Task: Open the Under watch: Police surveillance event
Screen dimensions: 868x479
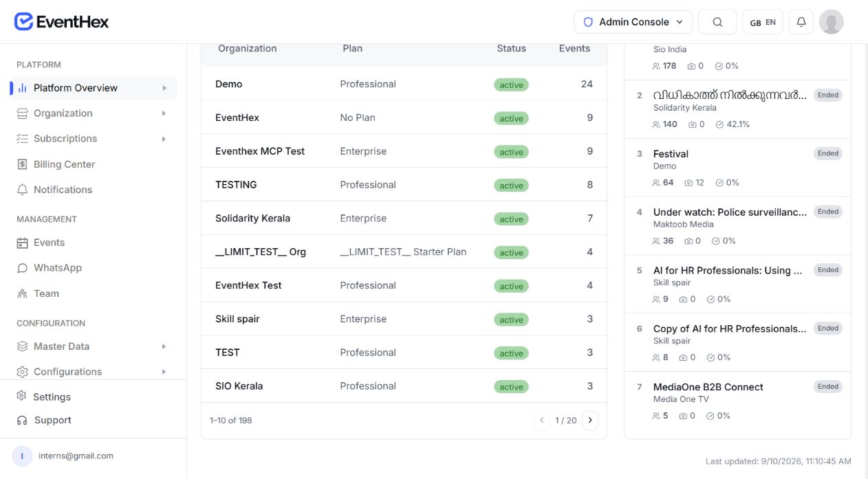Action: point(737,226)
